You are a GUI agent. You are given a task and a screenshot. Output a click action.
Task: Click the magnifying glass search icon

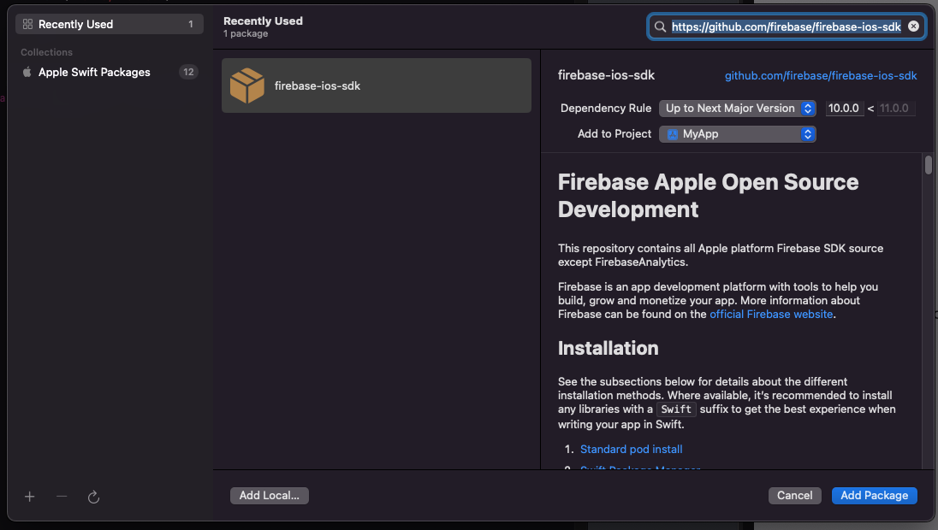tap(660, 26)
